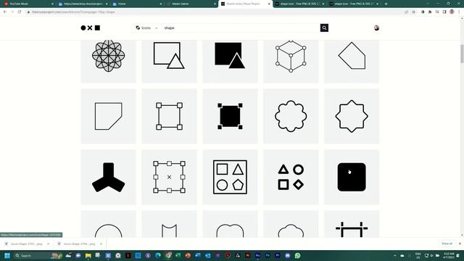Open the partially visible notched banner icon
The height and width of the screenshot is (261, 464).
[x=169, y=231]
